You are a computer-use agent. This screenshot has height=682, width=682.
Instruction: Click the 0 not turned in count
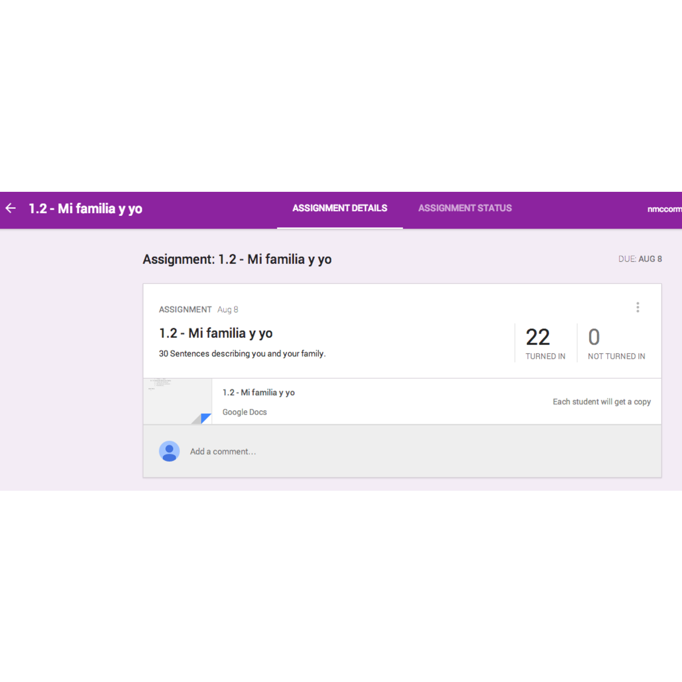(594, 337)
